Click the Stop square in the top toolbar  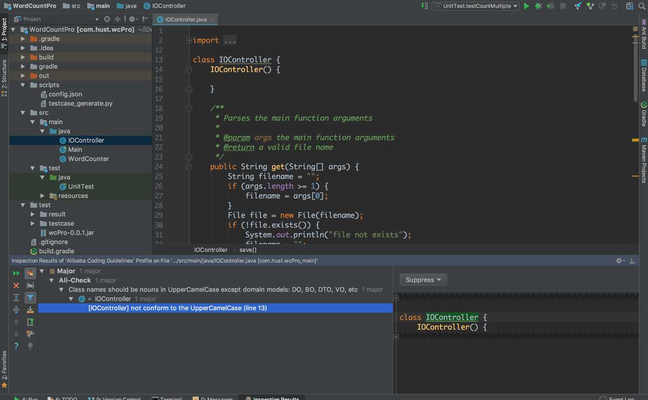coord(563,6)
